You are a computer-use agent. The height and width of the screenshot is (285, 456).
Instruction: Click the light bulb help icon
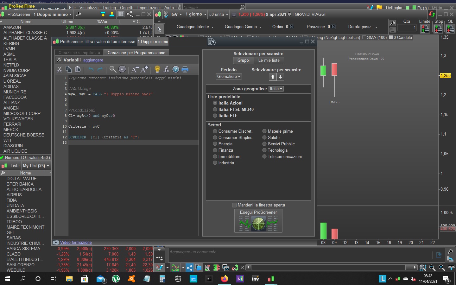pos(157,69)
